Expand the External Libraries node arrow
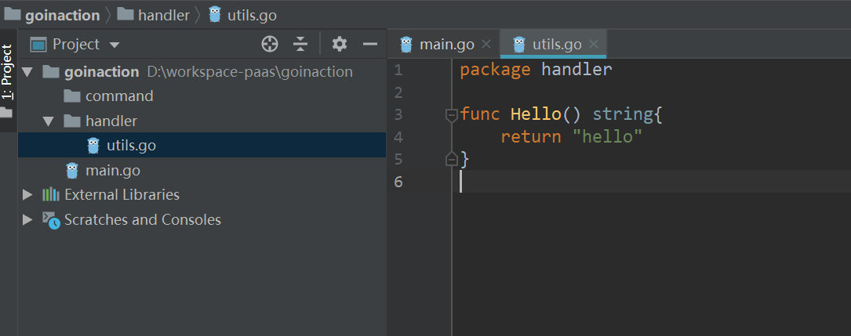 coord(28,195)
